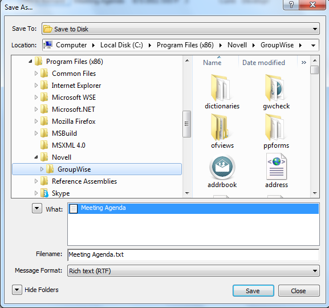Click file list scrollbar thumb

pyautogui.click(x=314, y=70)
